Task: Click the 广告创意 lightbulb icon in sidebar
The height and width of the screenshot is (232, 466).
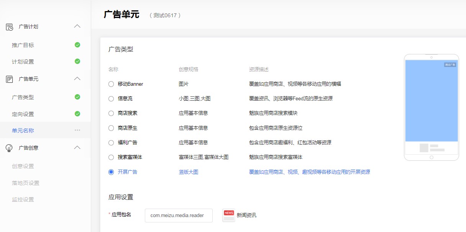Action: [x=8, y=148]
